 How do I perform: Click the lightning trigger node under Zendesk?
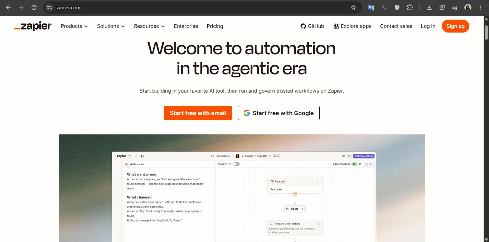pos(295,194)
